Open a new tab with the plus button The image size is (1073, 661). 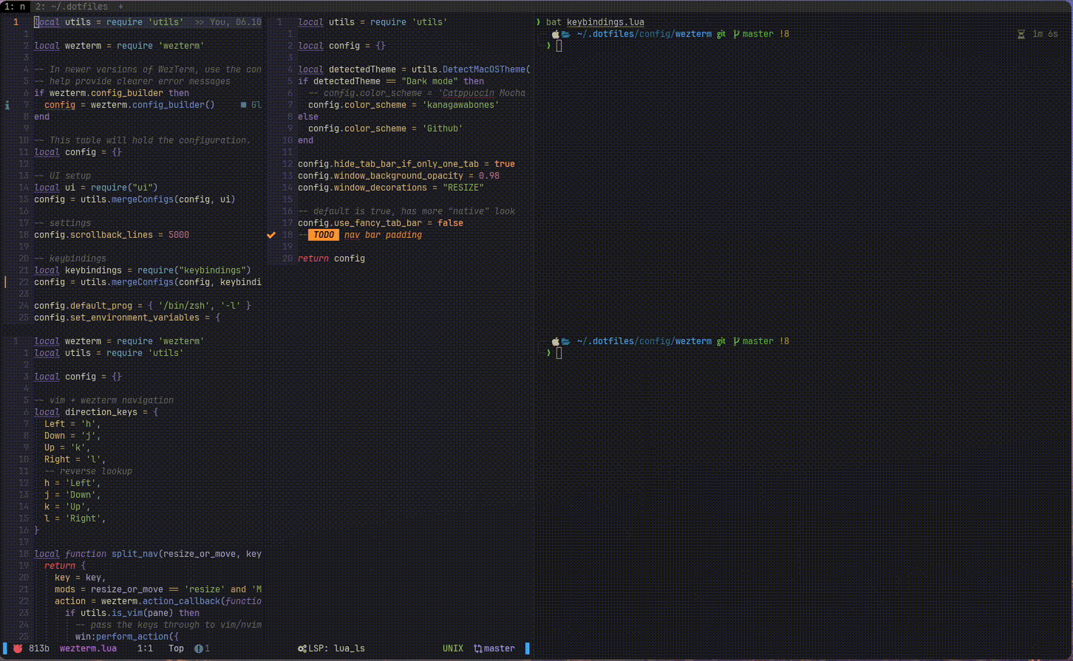point(121,7)
